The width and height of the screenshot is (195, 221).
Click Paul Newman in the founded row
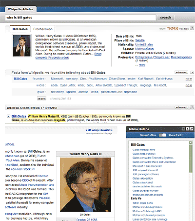[x=97, y=79]
